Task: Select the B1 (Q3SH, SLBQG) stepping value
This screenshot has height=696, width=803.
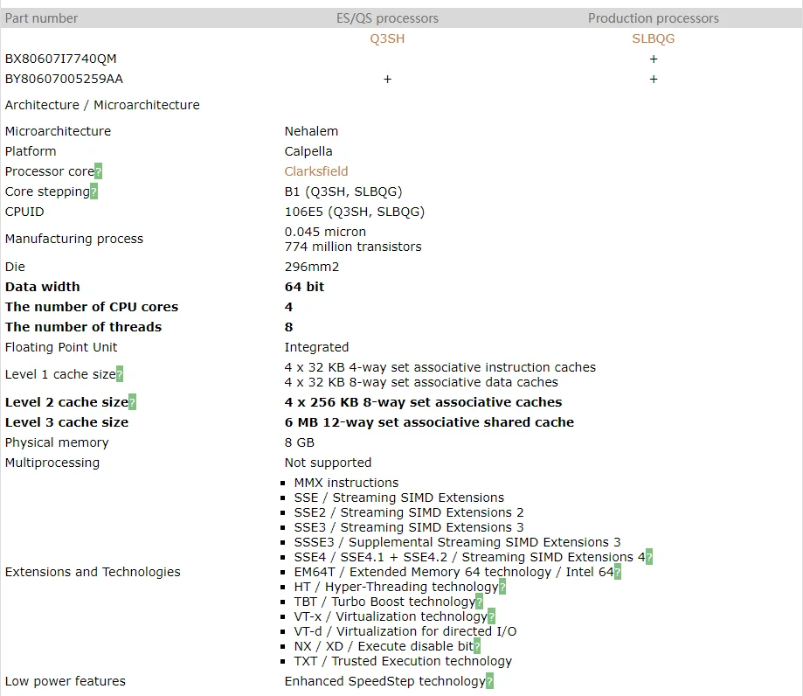Action: coord(343,191)
